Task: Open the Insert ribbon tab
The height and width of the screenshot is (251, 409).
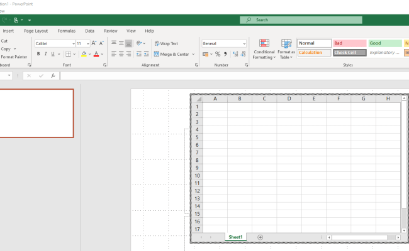Action: (8, 31)
